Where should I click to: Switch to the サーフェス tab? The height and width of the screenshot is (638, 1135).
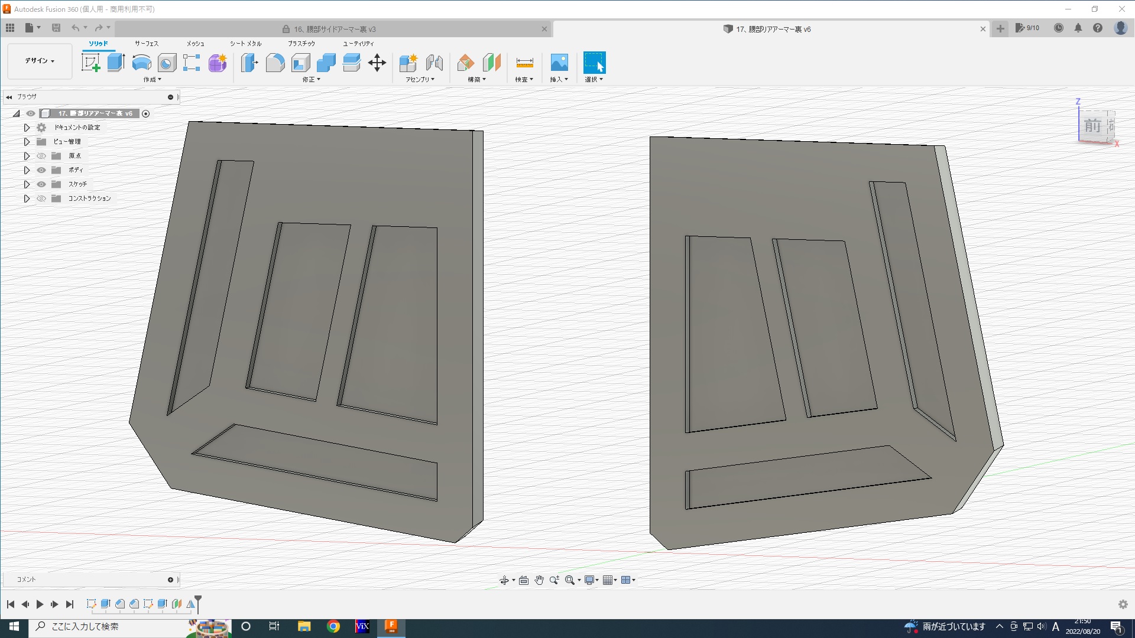146,44
